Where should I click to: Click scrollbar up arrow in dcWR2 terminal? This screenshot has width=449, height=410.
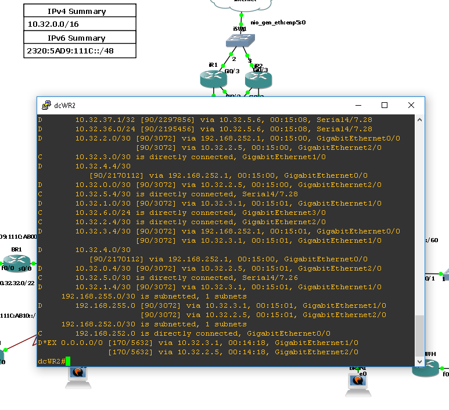419,120
